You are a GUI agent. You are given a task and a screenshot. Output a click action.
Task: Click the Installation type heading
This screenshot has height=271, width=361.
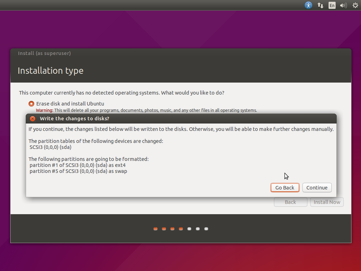(x=50, y=71)
